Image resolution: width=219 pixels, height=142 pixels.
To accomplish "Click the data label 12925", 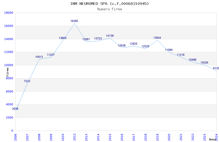I will click(x=133, y=44).
